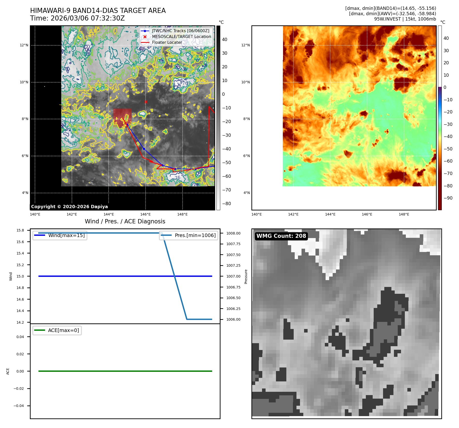
Task: Select the JTWC/NHC Tracks legend entry
Action: click(x=181, y=31)
